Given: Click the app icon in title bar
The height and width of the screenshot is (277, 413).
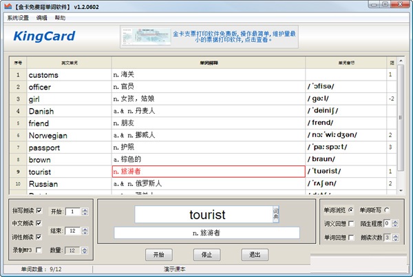Looking at the screenshot, I should click(x=8, y=6).
